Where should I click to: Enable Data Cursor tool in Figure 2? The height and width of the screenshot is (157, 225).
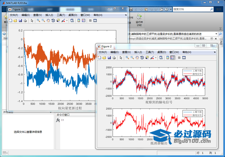(x=147, y=58)
